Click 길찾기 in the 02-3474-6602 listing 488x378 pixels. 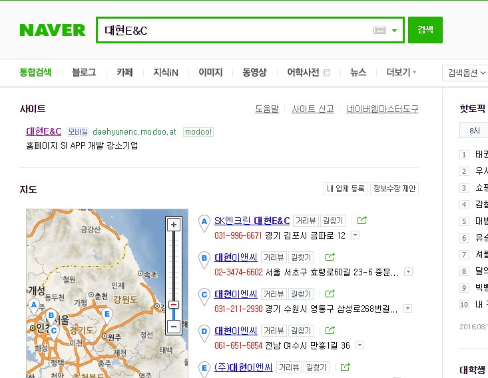tap(301, 257)
